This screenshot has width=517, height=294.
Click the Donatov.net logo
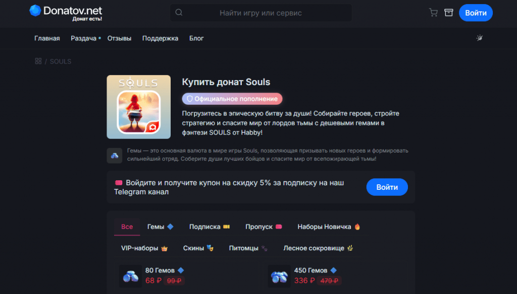coord(66,13)
